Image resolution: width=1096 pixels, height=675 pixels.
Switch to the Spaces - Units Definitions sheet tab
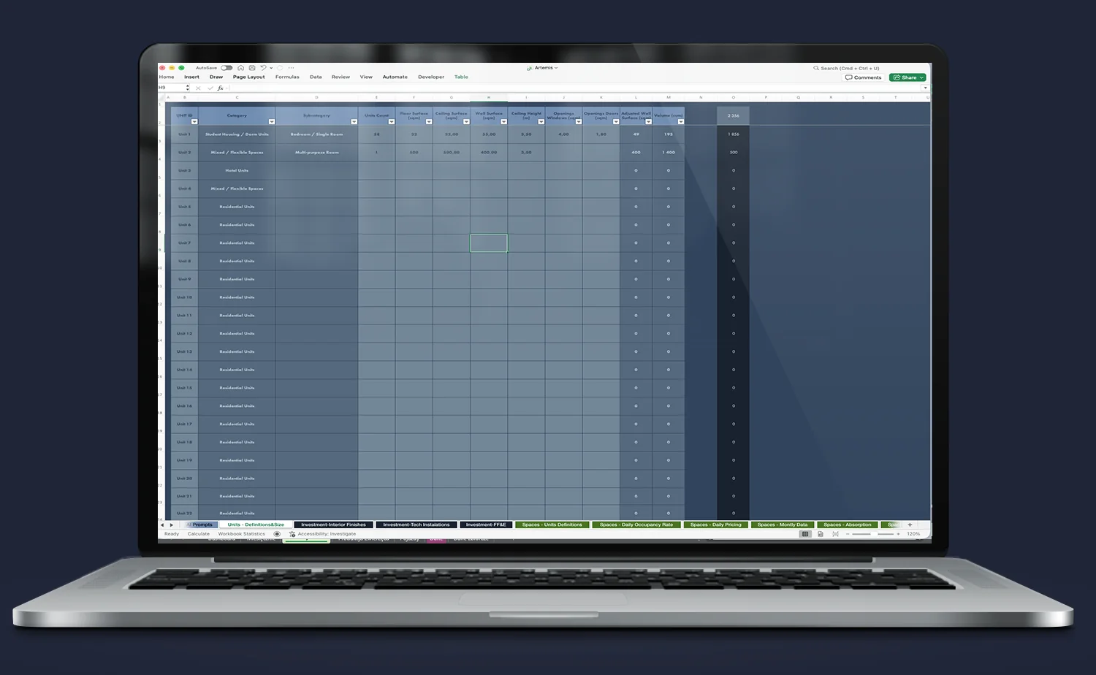click(x=552, y=525)
